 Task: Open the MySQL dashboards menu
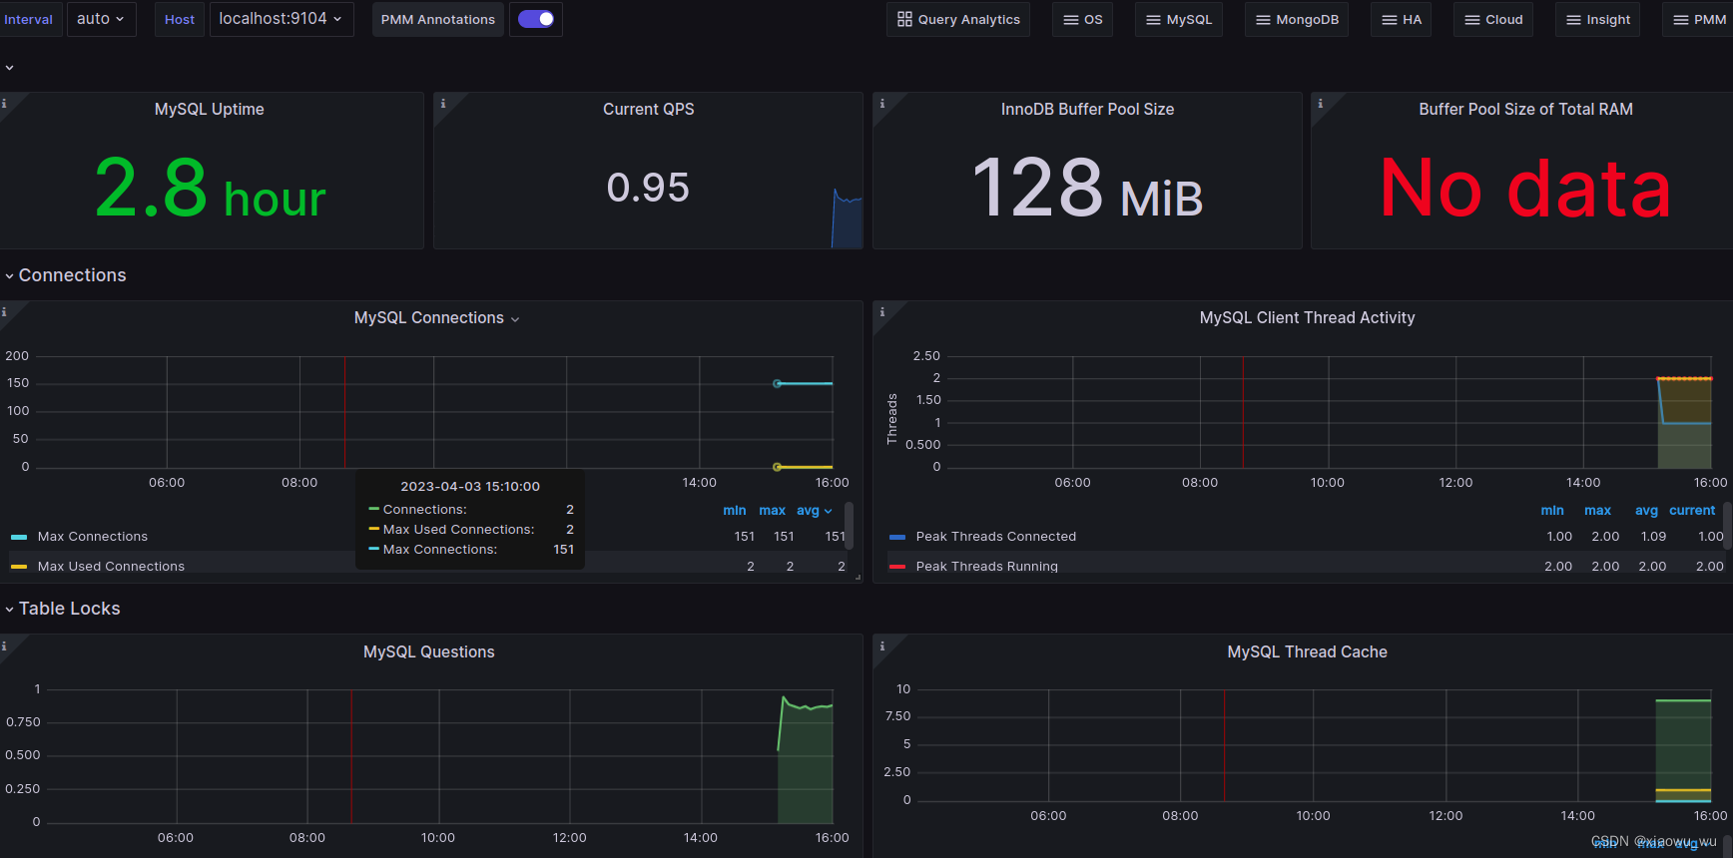[x=1179, y=19]
